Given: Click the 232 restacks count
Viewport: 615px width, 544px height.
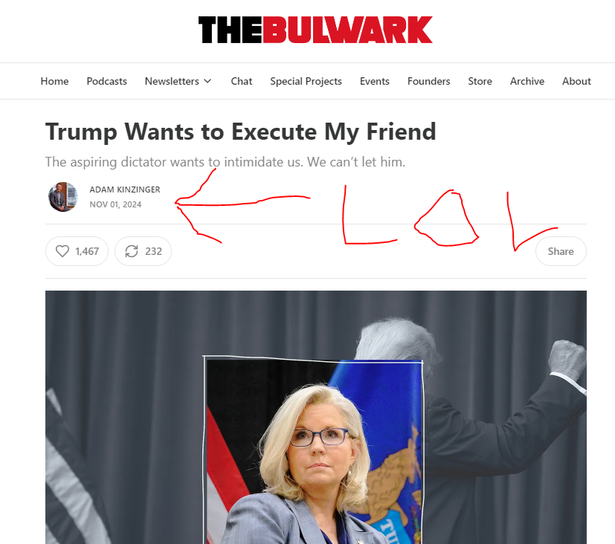Looking at the screenshot, I should click(153, 251).
